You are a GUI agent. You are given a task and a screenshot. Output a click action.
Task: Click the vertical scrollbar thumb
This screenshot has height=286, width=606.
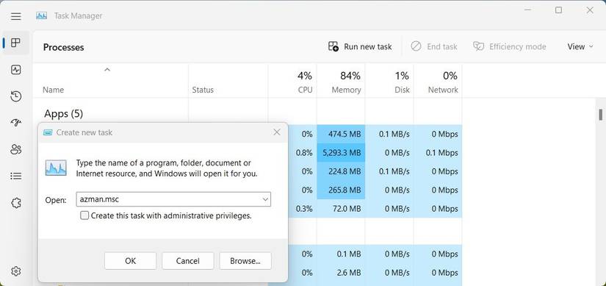[x=601, y=115]
